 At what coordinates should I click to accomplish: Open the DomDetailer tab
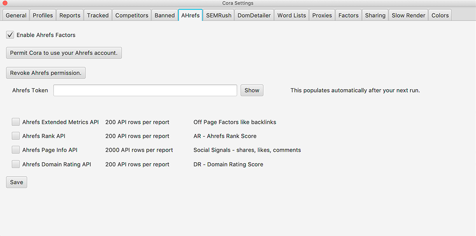254,15
